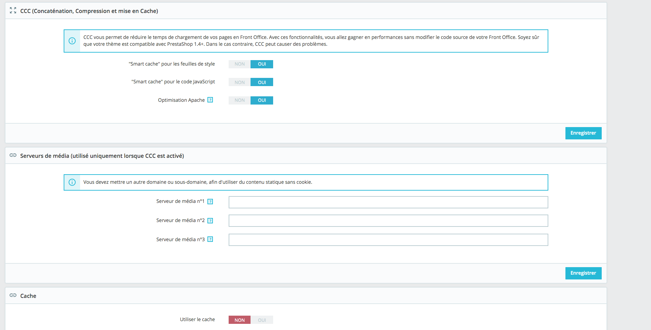The width and height of the screenshot is (651, 330).
Task: Open help icon next to Optimisation Apache
Action: point(210,100)
